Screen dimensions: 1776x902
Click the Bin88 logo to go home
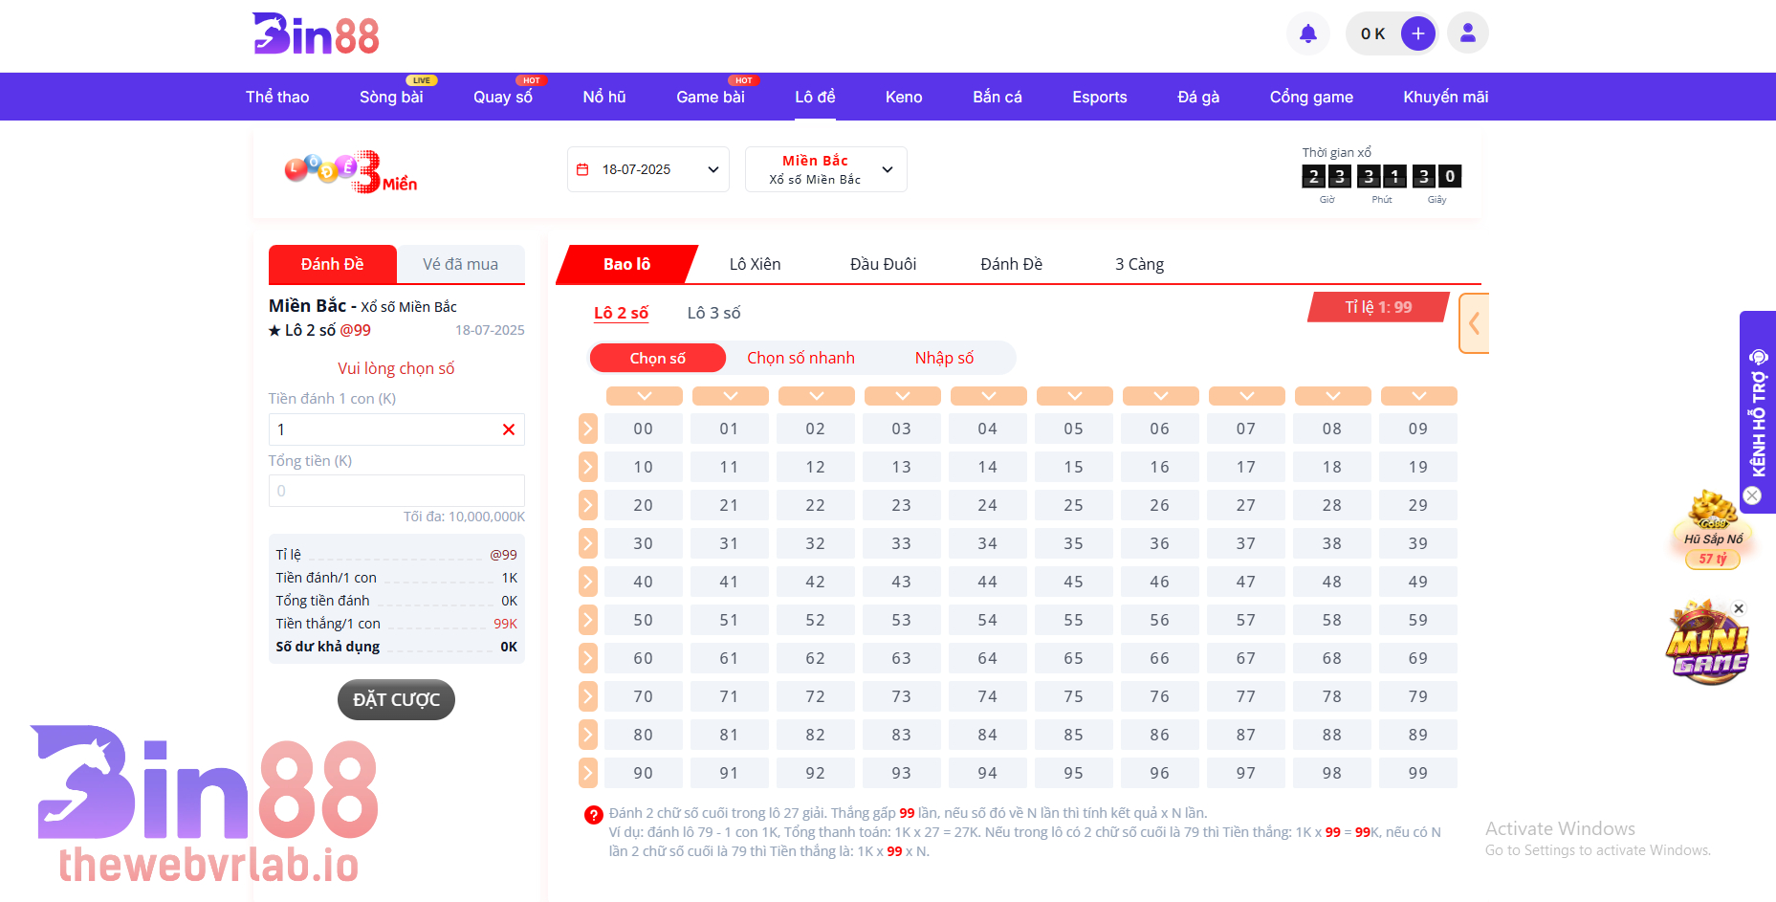pyautogui.click(x=315, y=33)
